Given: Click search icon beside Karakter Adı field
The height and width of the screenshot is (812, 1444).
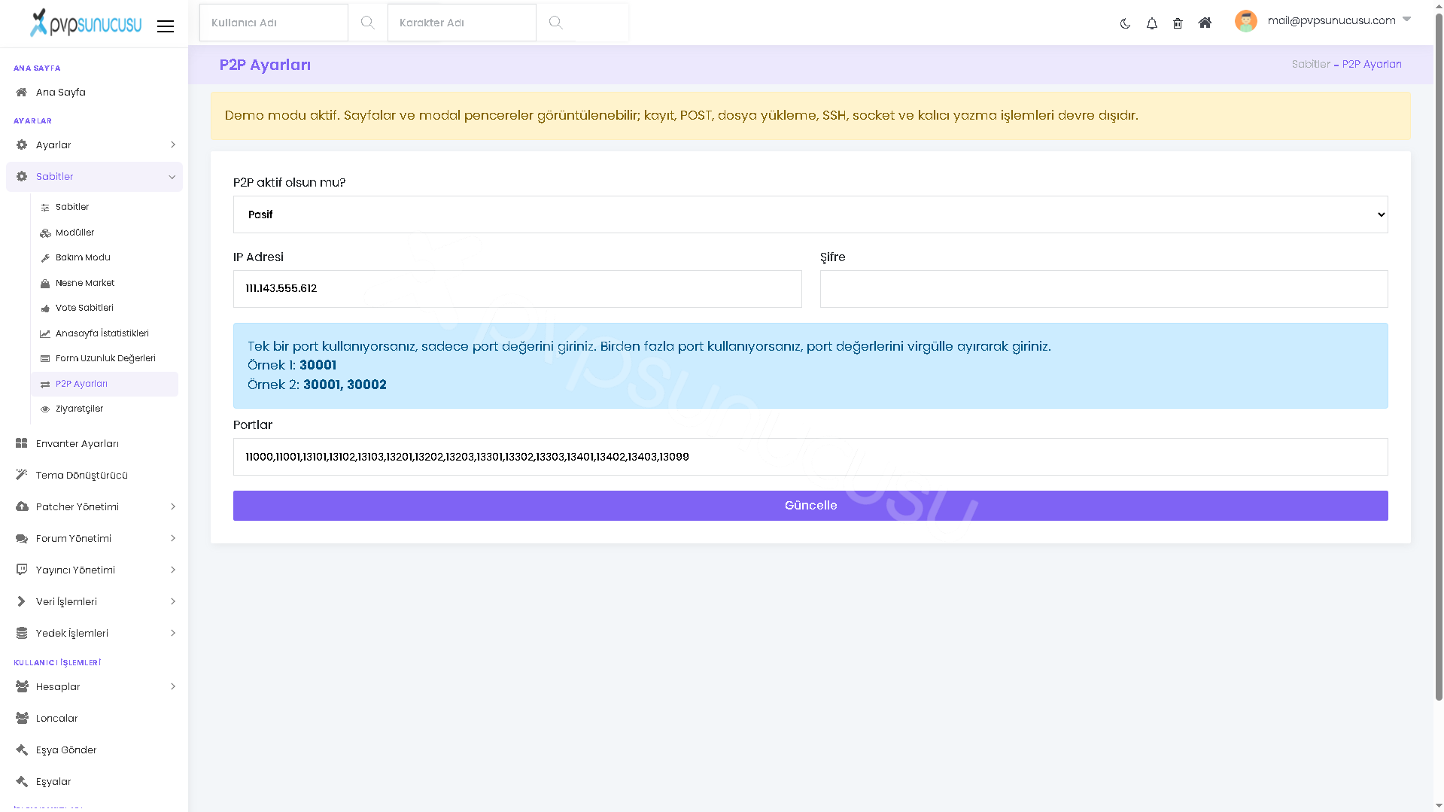Looking at the screenshot, I should point(555,23).
